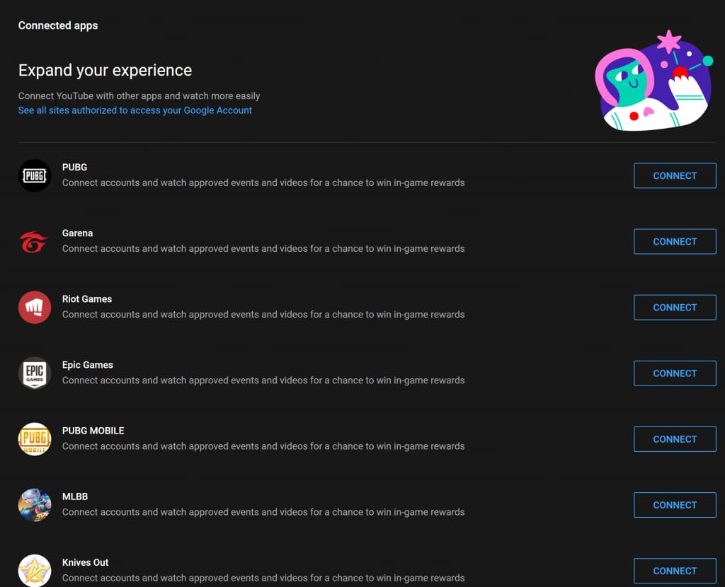The width and height of the screenshot is (725, 587).
Task: Connect the Knives Out account
Action: [x=675, y=571]
